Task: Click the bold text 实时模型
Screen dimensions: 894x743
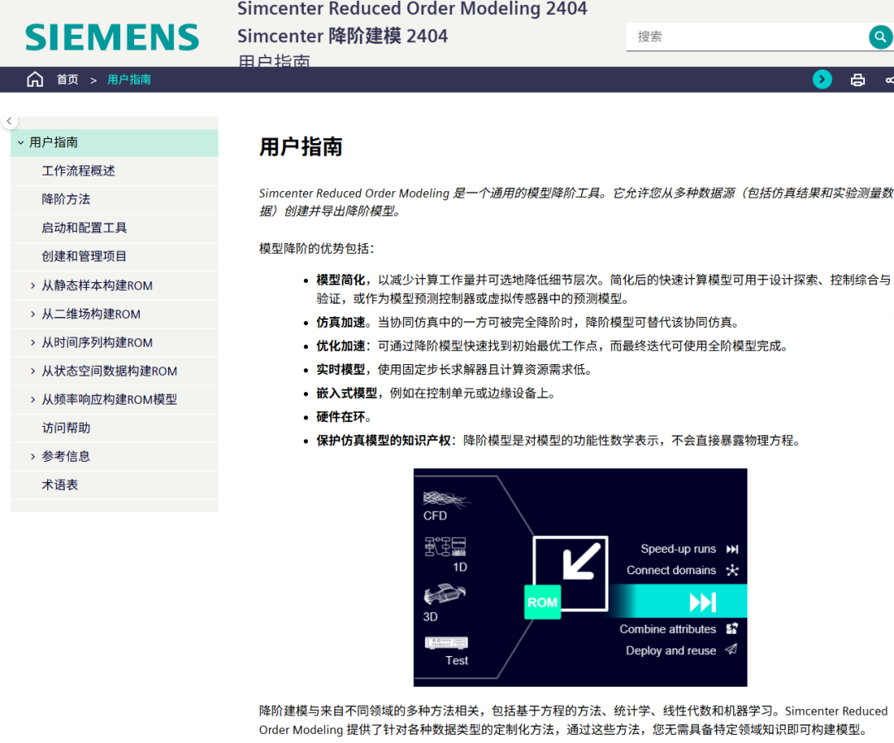Action: [340, 370]
